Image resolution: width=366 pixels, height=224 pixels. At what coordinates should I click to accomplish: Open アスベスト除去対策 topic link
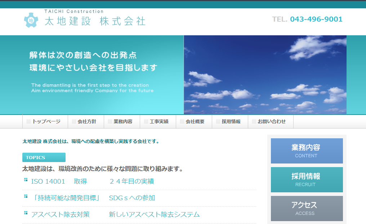61,214
